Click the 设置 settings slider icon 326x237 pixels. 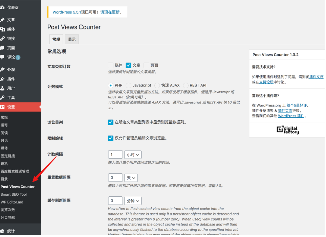pyautogui.click(x=2, y=107)
